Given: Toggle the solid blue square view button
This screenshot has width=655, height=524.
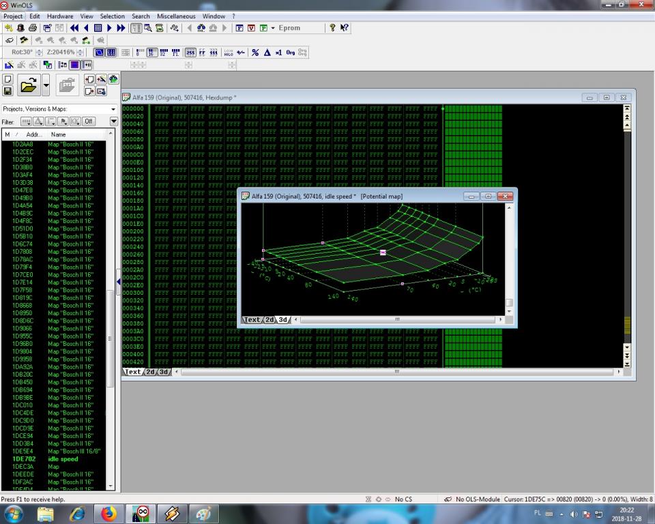Looking at the screenshot, I should coord(75,65).
